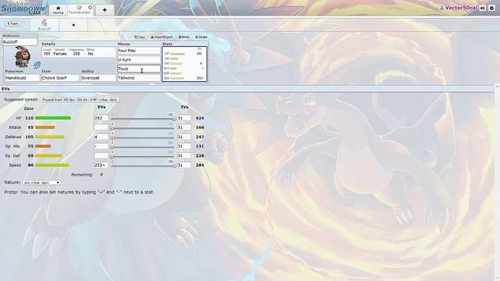Select the Toxic move slot
The image size is (500, 281).
point(139,69)
